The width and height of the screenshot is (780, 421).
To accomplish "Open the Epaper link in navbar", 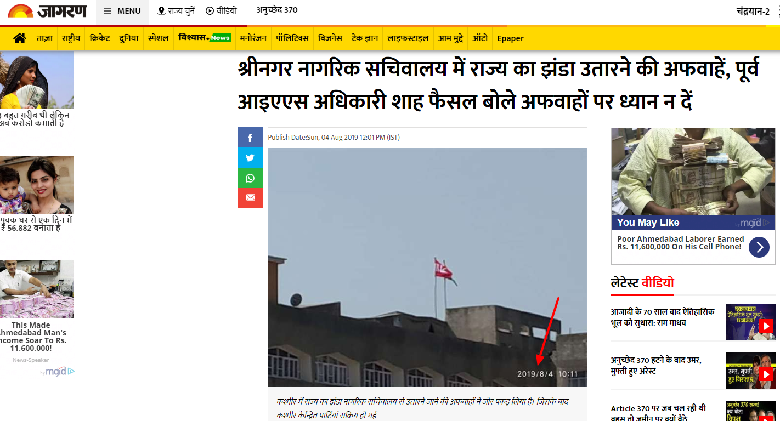I will [x=510, y=38].
